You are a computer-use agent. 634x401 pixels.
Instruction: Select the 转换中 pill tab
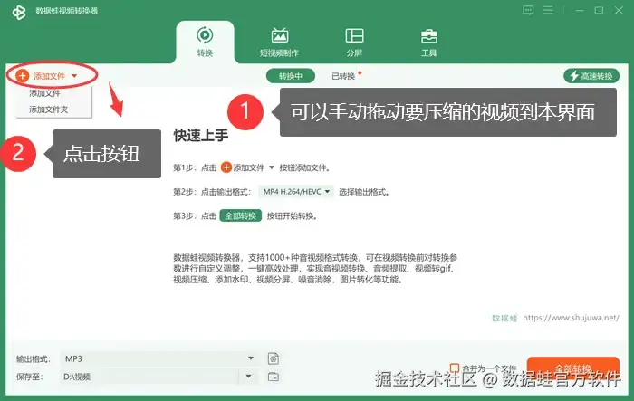pyautogui.click(x=291, y=76)
